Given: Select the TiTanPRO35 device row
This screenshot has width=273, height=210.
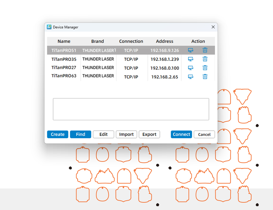Looking at the screenshot, I should coord(64,59).
